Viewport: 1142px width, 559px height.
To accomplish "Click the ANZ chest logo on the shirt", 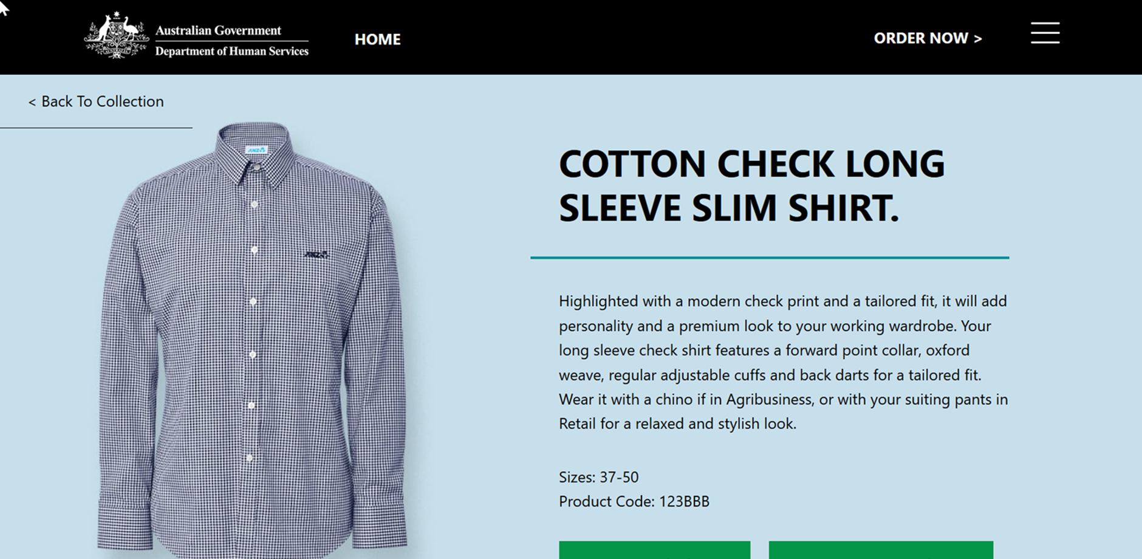I will [316, 255].
